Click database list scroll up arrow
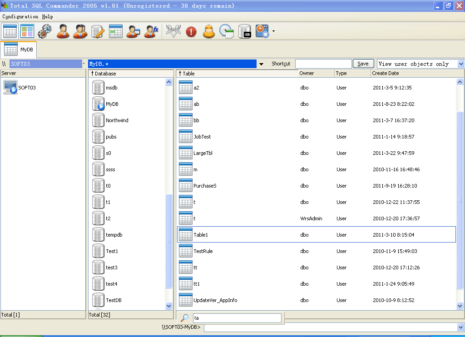Image resolution: width=465 pixels, height=337 pixels. pyautogui.click(x=169, y=82)
